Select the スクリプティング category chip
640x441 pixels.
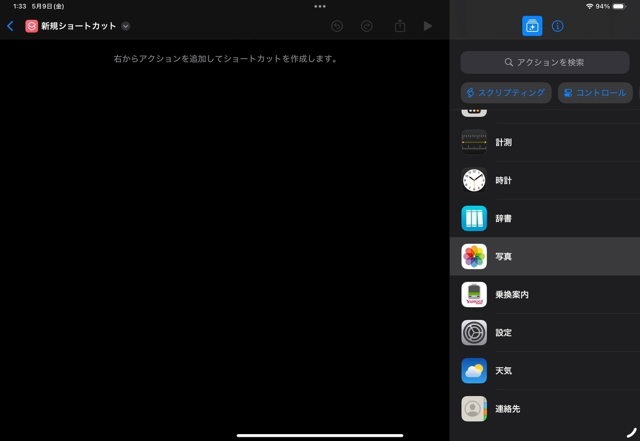[506, 93]
